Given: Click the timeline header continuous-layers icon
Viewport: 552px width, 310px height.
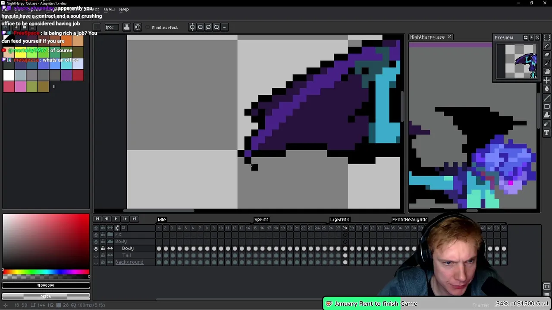Looking at the screenshot, I should 110,228.
